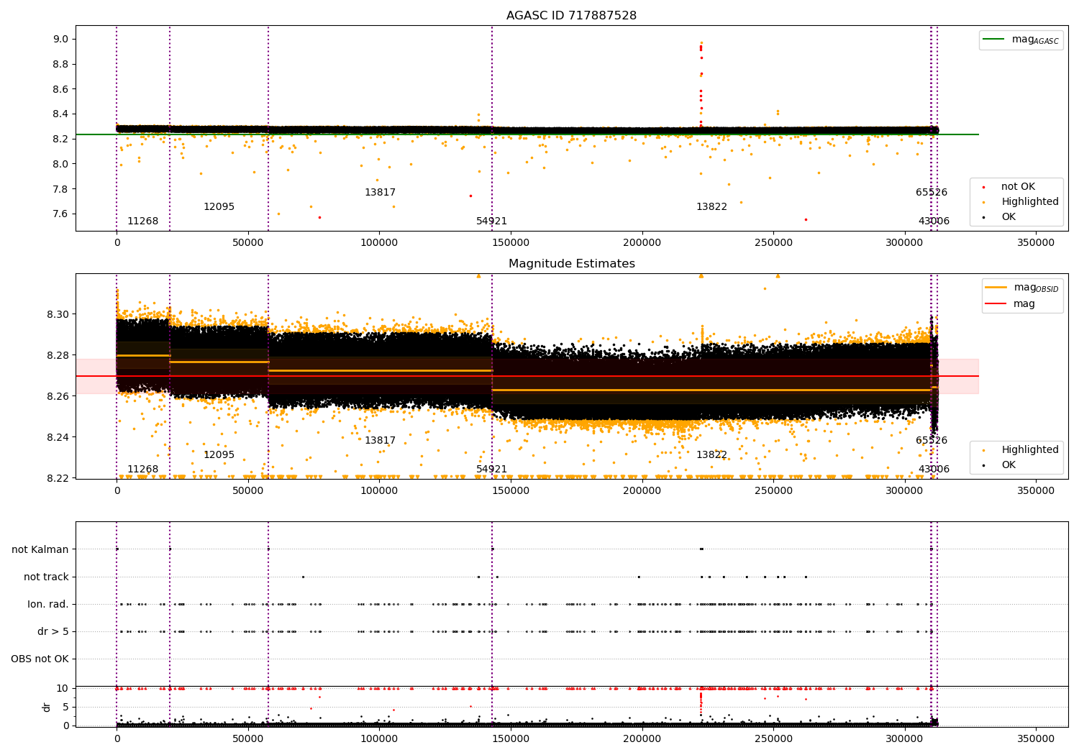The height and width of the screenshot is (755, 1079).
Task: Click the 8.22 y-axis tick label
Action: (58, 478)
